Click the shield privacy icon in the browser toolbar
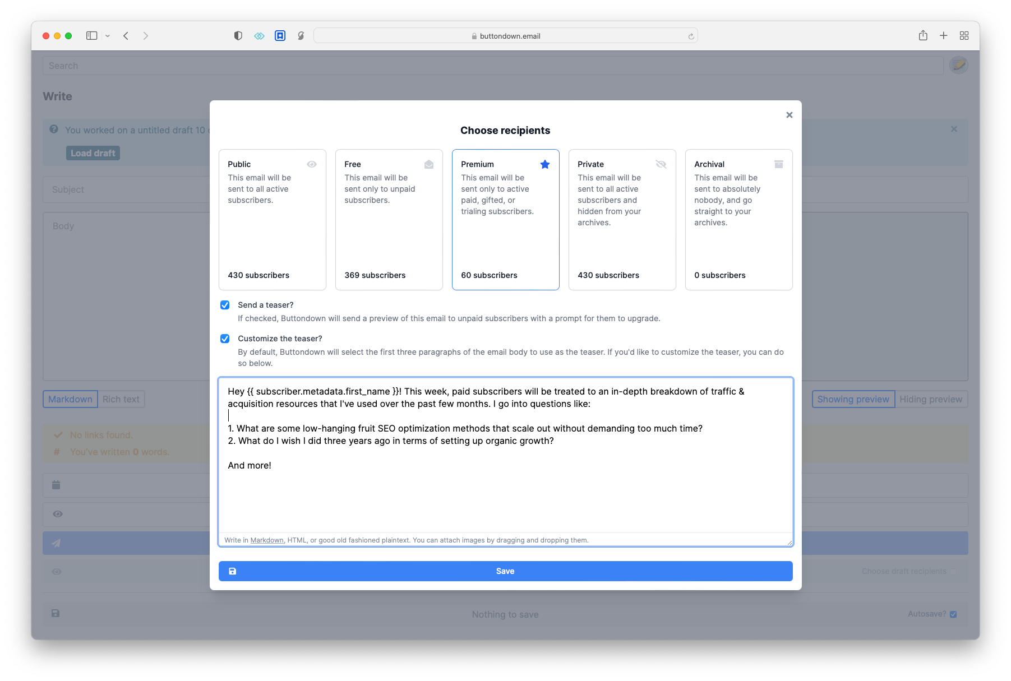Screen dimensions: 1011x681 (x=238, y=35)
